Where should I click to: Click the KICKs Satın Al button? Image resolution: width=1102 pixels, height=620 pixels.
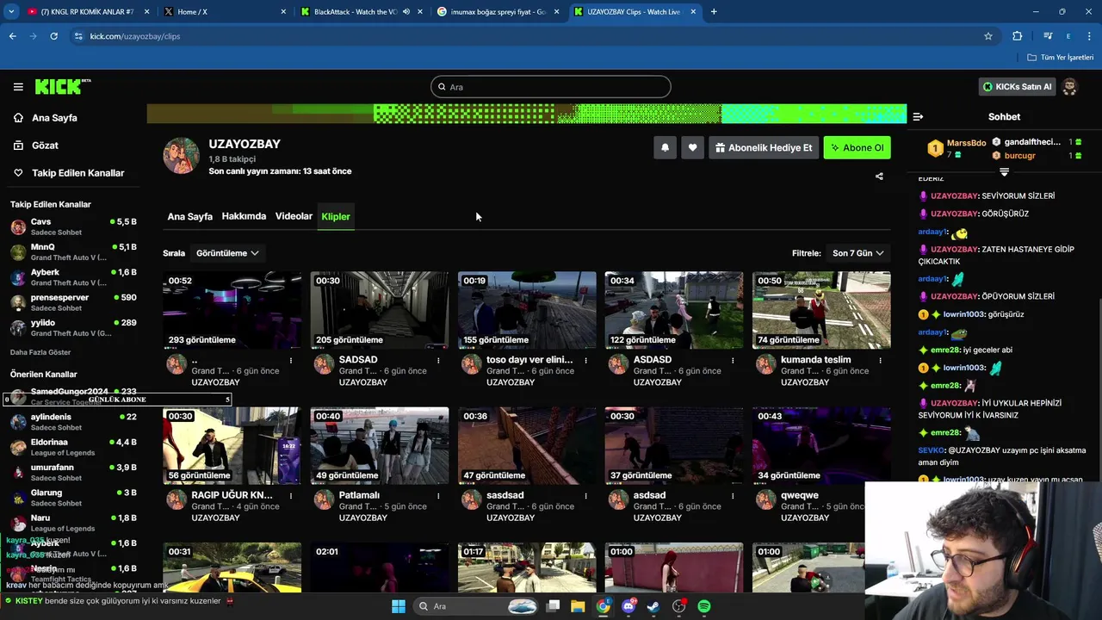(1017, 87)
